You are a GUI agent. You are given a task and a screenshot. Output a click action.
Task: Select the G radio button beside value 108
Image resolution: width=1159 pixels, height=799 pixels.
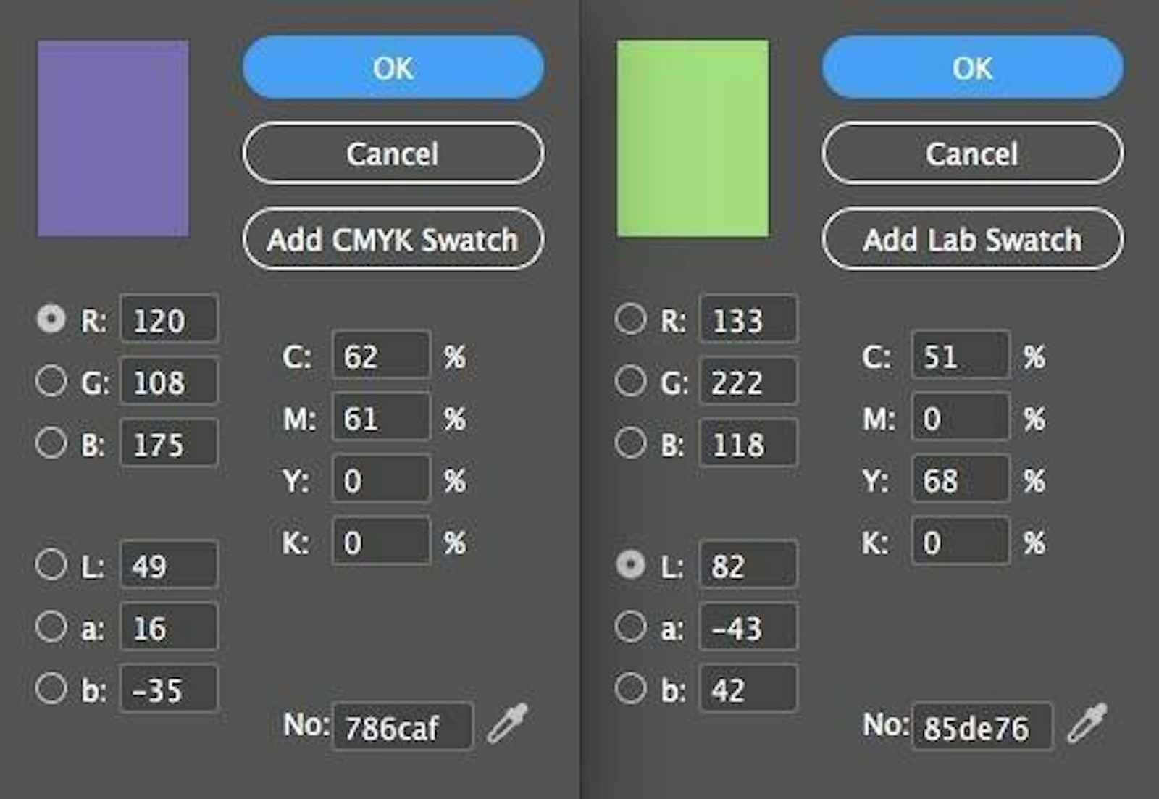[x=51, y=381]
